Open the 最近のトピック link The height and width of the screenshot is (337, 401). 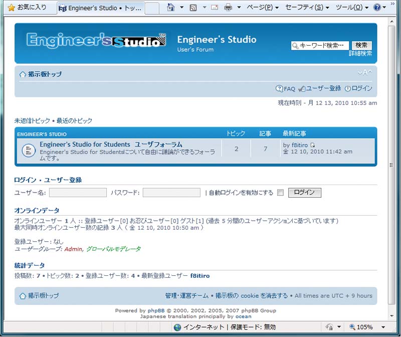click(x=74, y=121)
